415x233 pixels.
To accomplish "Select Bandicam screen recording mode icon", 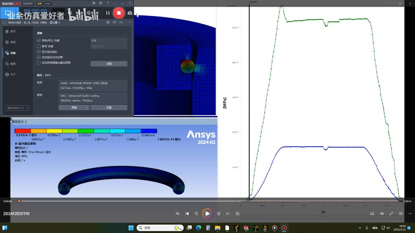I will pyautogui.click(x=8, y=13).
